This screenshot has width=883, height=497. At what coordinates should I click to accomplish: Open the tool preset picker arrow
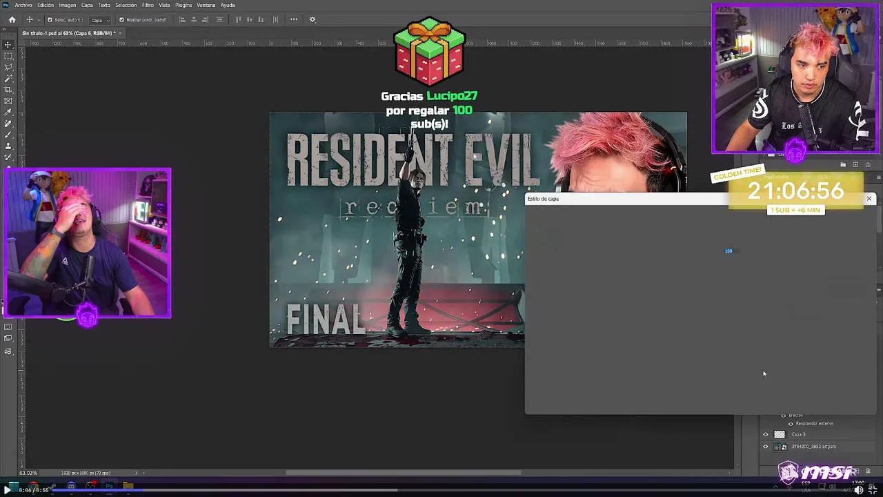tap(39, 19)
